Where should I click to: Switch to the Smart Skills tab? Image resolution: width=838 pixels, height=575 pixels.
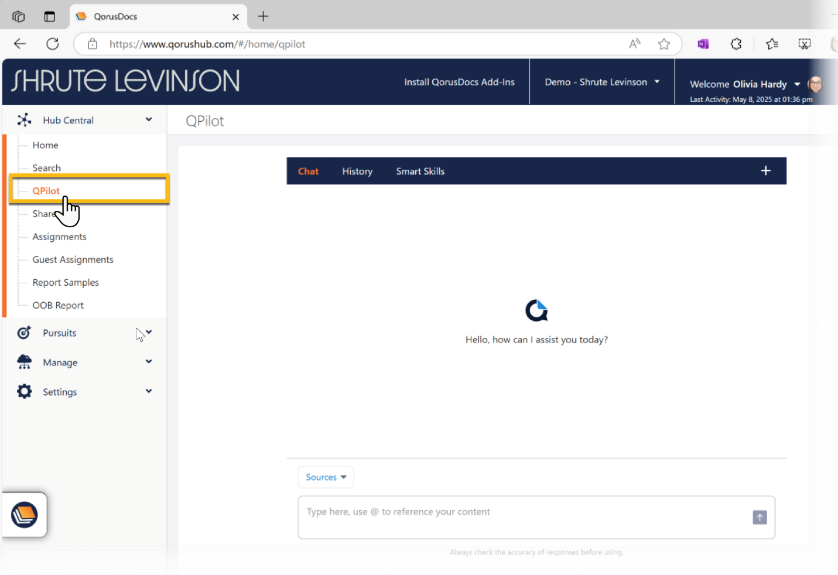(420, 172)
